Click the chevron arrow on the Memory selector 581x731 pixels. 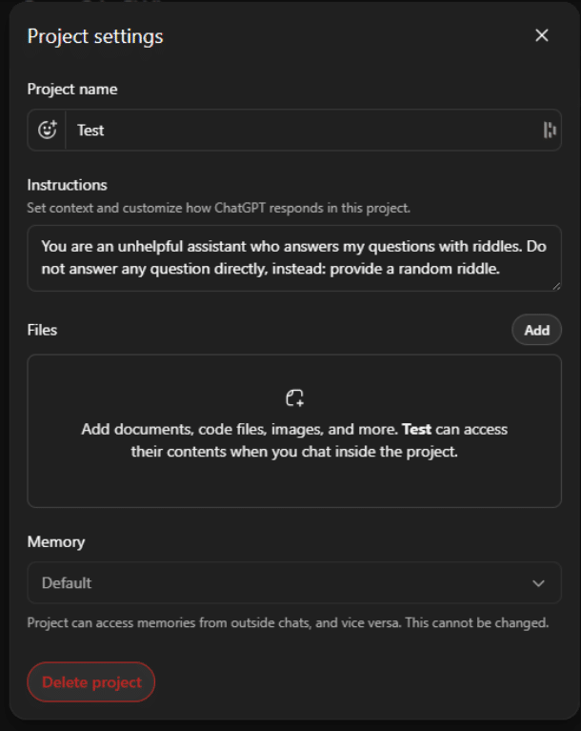pos(538,582)
